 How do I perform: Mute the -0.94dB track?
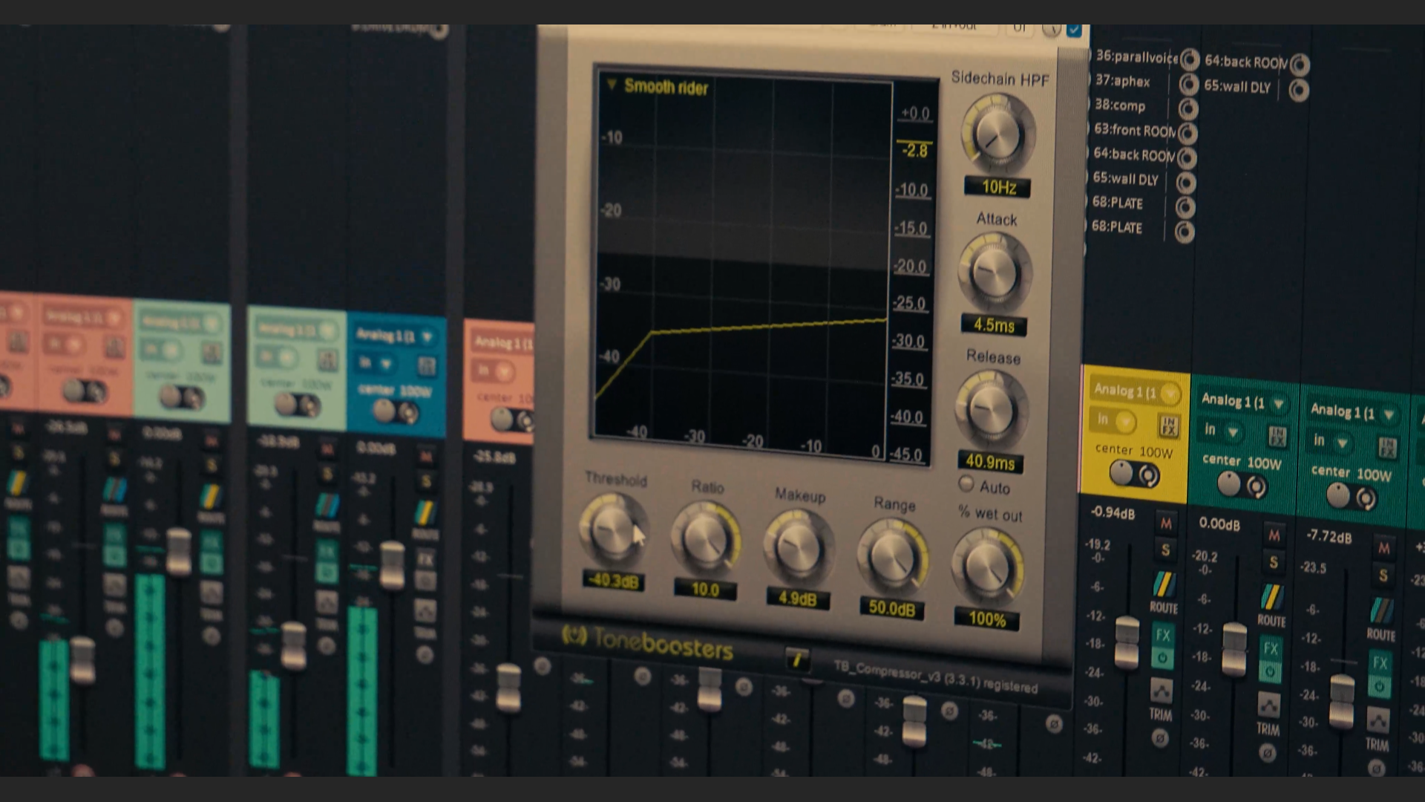click(x=1166, y=524)
